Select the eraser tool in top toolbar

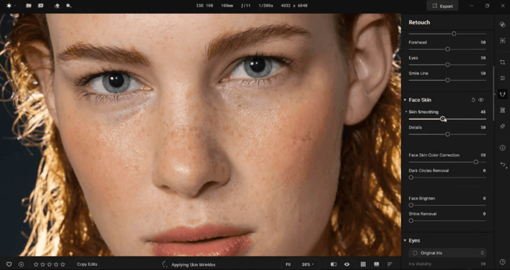pyautogui.click(x=57, y=6)
